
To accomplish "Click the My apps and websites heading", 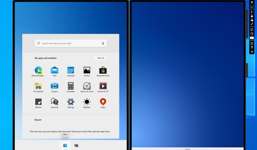I will pyautogui.click(x=45, y=58).
